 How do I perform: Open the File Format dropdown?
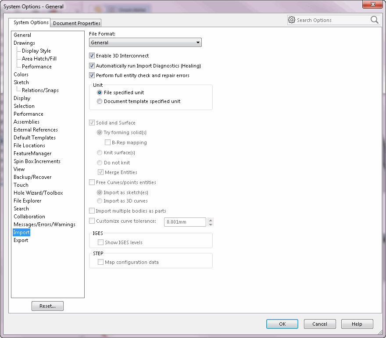click(x=145, y=43)
